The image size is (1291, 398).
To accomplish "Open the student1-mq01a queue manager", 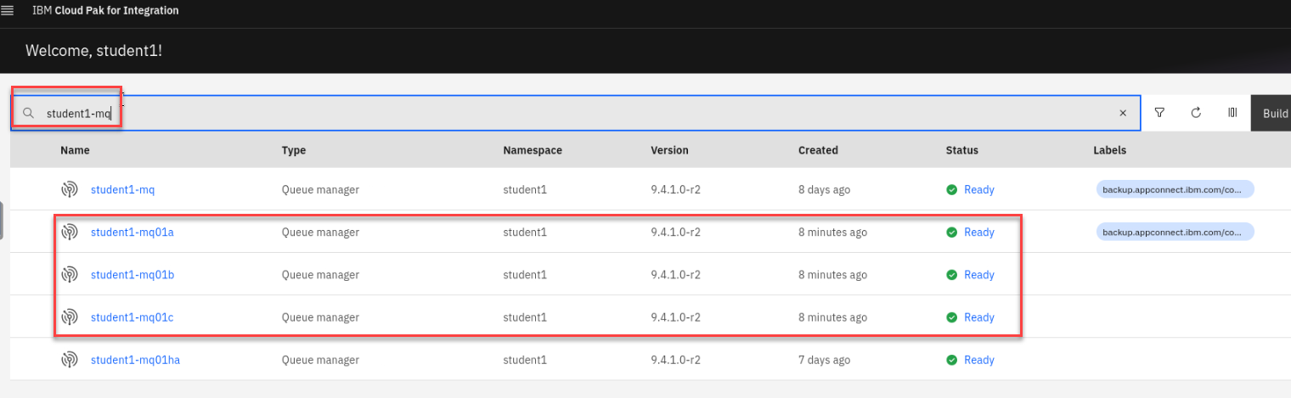I will 132,233.
